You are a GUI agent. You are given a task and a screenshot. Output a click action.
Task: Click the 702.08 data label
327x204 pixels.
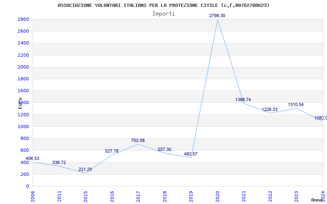138,140
